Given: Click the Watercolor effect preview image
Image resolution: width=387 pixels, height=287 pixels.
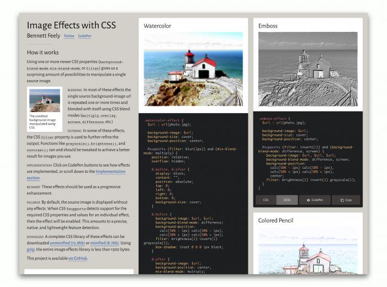Looking at the screenshot, I should [193, 69].
